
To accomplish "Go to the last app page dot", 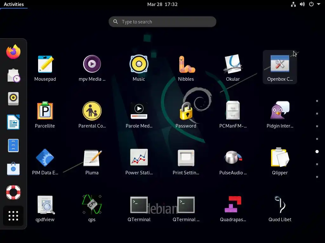I will (317, 177).
